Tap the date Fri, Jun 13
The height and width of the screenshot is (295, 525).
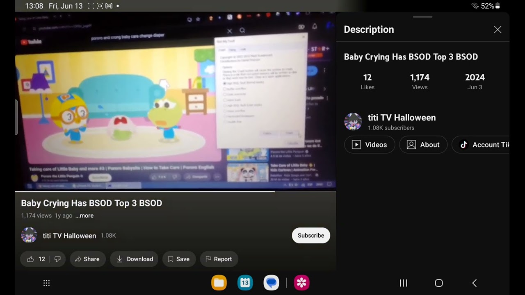tap(66, 6)
